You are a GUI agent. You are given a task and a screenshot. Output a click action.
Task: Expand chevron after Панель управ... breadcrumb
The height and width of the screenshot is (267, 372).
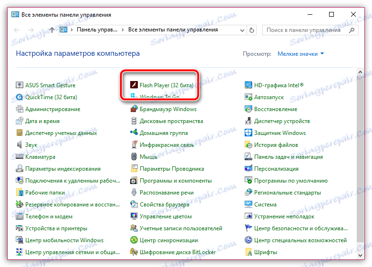[123, 30]
